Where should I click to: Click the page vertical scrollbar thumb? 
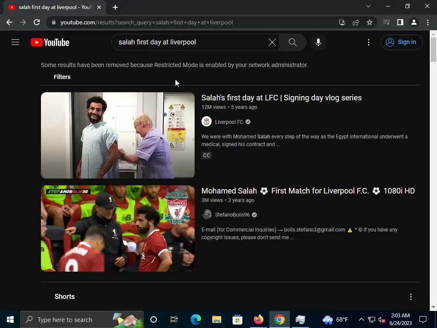coord(433,50)
